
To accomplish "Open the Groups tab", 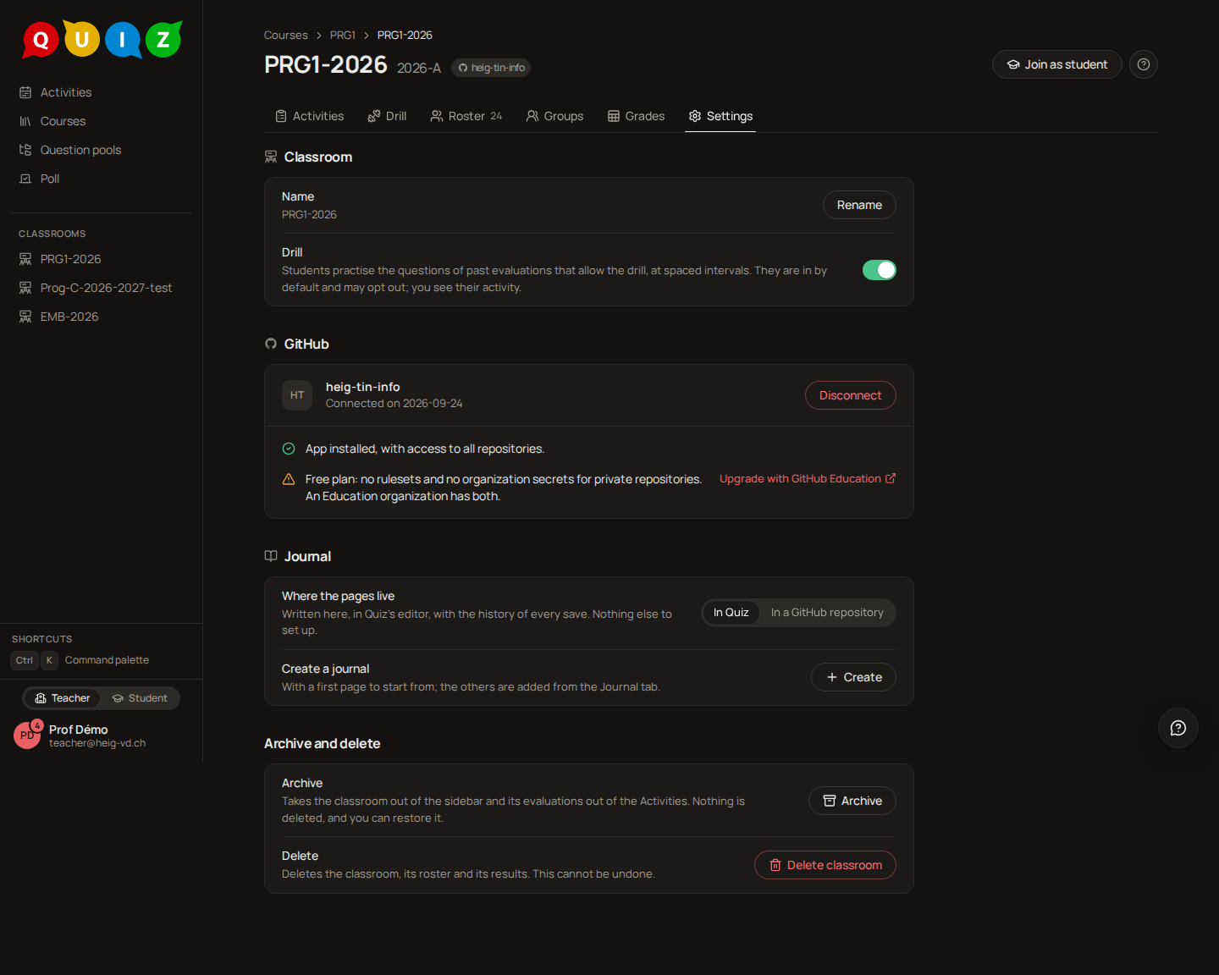I will tap(555, 116).
